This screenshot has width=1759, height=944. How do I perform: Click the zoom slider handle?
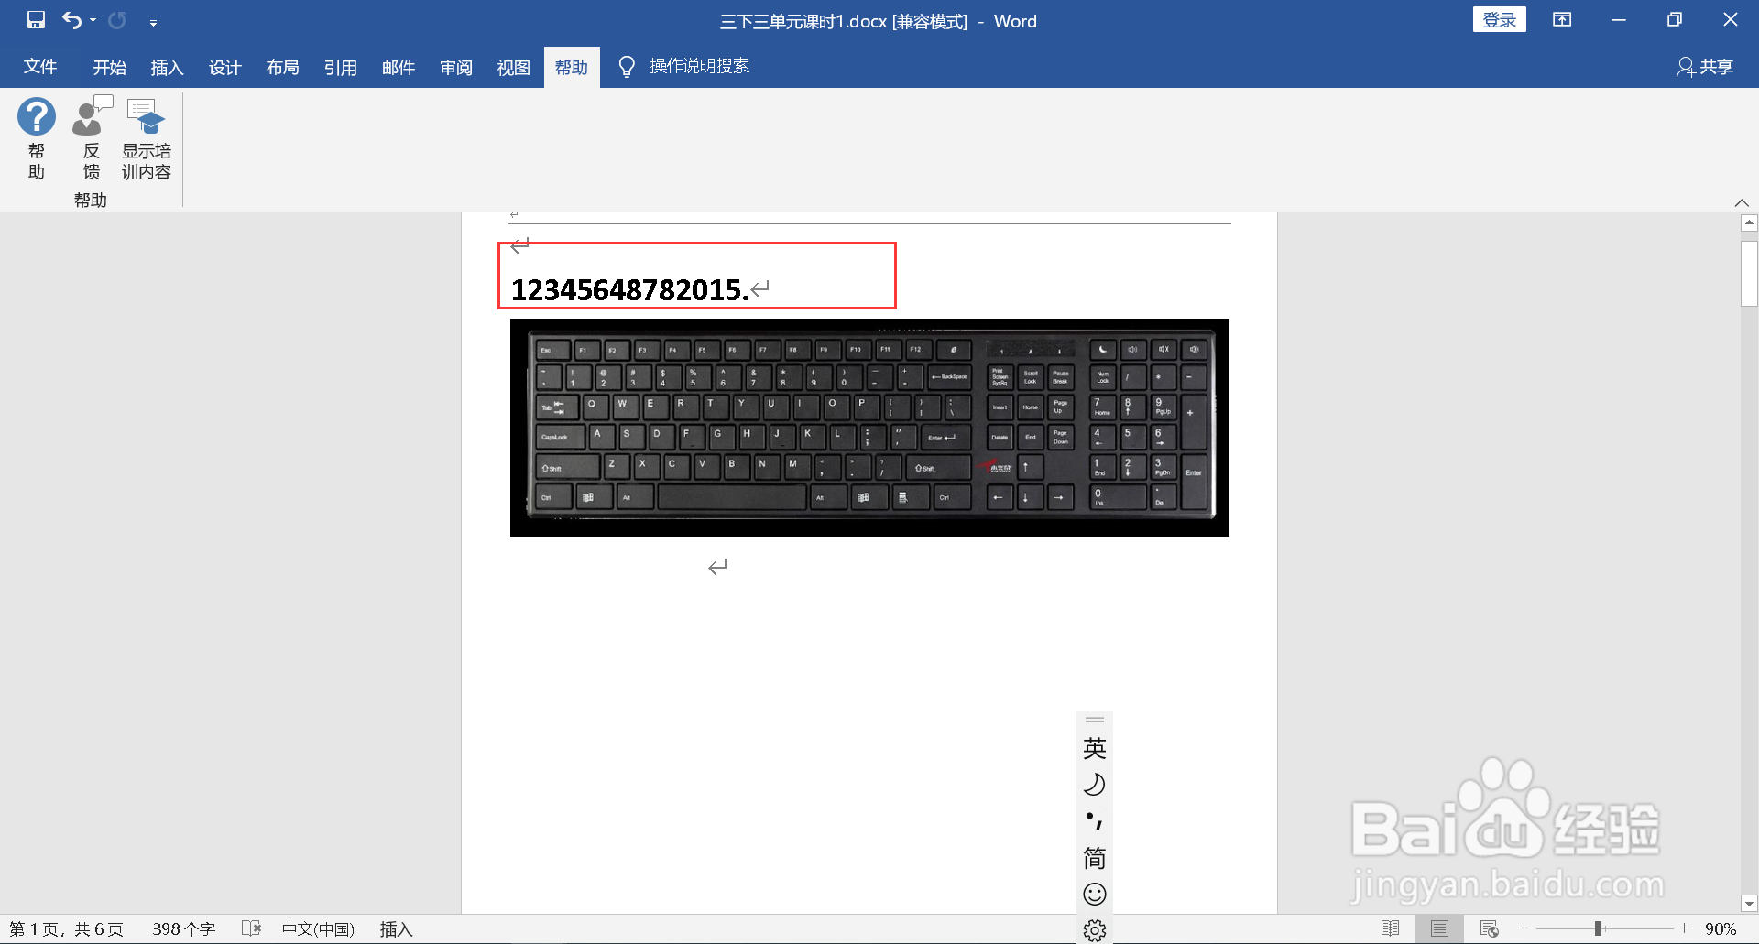coord(1598,928)
